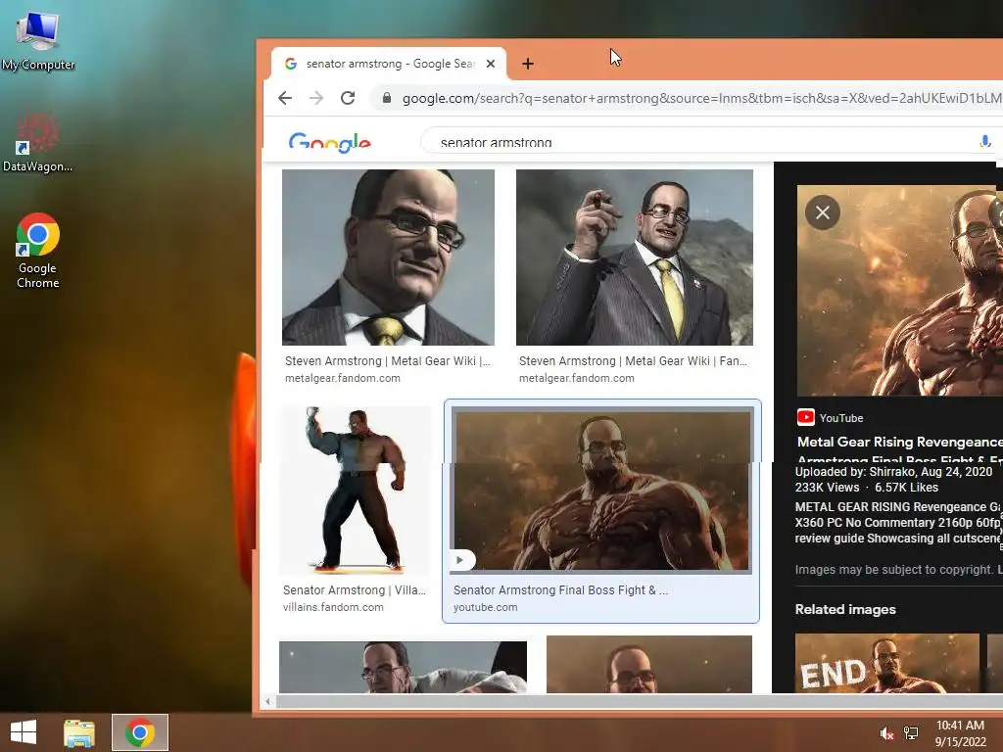The width and height of the screenshot is (1003, 752).
Task: Open the network tray icon
Action: coord(911,733)
